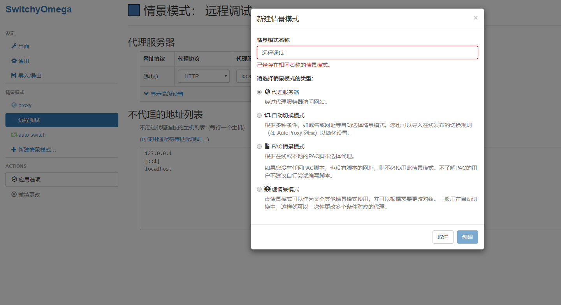Open 通用 settings via gear icon
This screenshot has width=561, height=305.
point(15,61)
